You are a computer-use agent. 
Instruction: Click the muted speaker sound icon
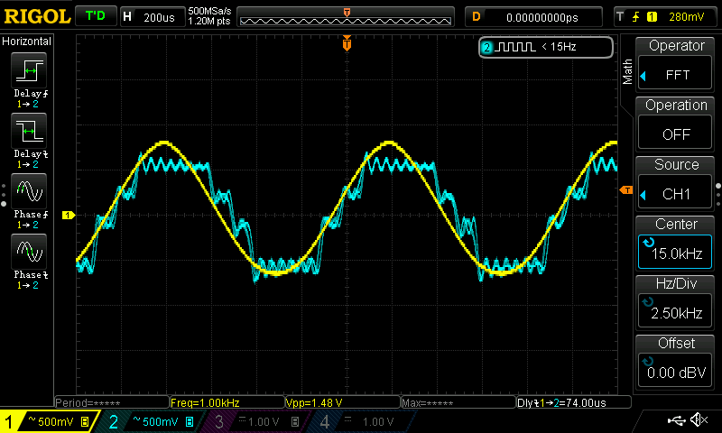pyautogui.click(x=699, y=419)
